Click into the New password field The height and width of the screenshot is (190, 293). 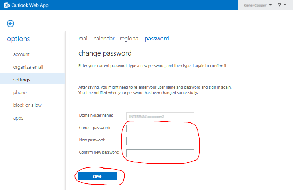click(x=160, y=141)
